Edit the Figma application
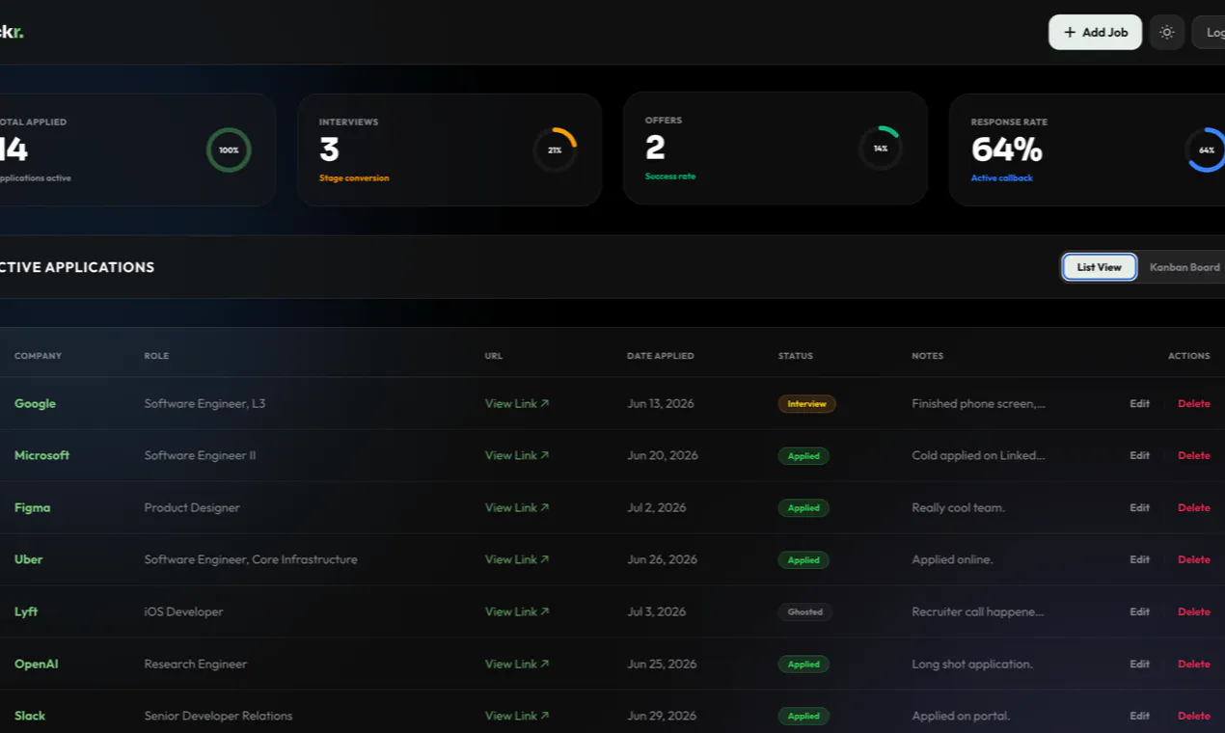 pyautogui.click(x=1140, y=507)
